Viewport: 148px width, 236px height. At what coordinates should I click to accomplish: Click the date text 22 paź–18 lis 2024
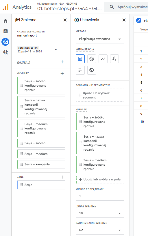(30, 52)
